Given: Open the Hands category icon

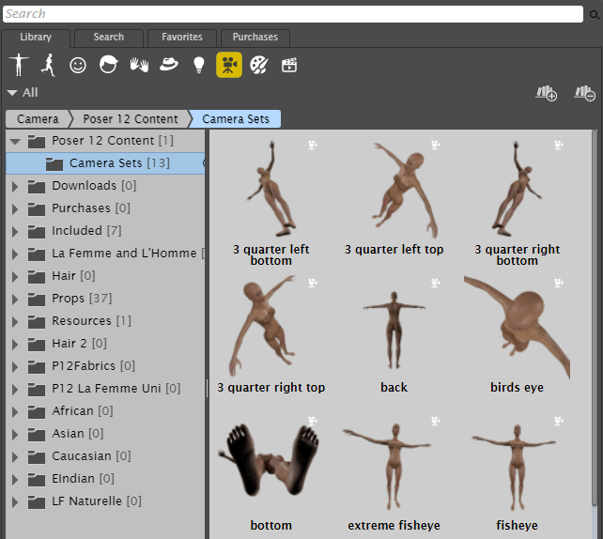Looking at the screenshot, I should pos(139,65).
